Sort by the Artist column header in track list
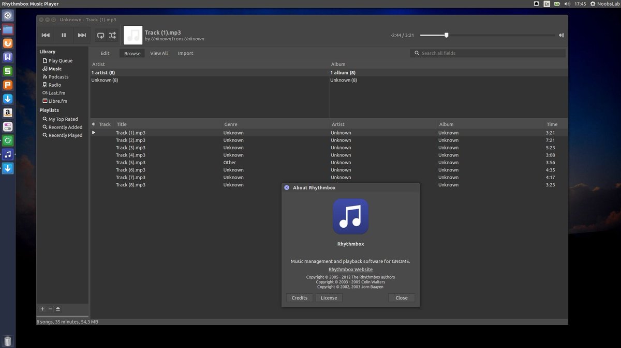The width and height of the screenshot is (621, 348). coord(383,124)
